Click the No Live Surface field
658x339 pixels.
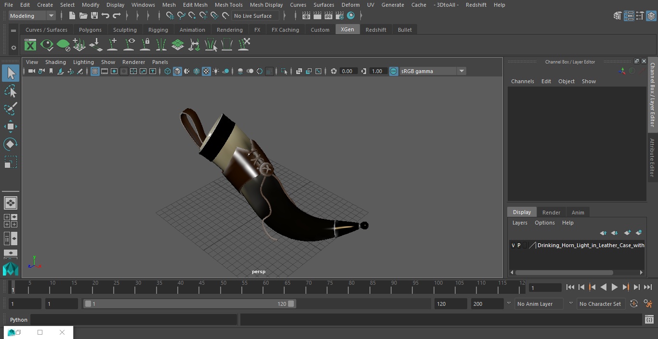[x=253, y=16]
